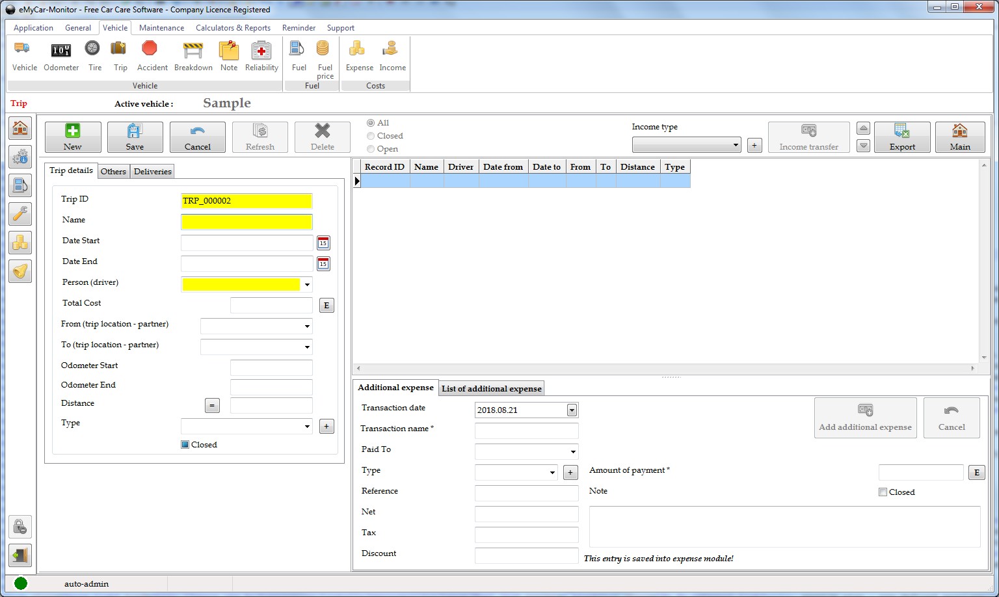
Task: Open the Trip suitcase icon
Action: pos(120,55)
